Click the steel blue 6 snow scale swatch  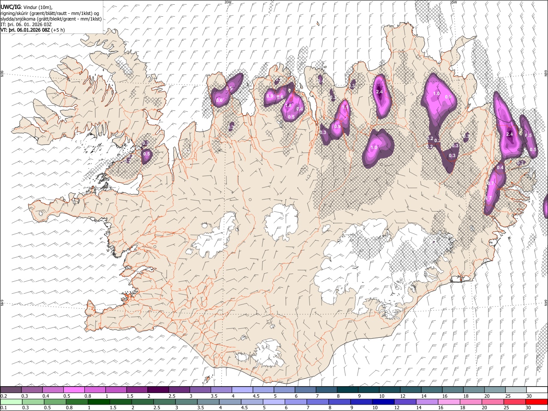[305, 390]
